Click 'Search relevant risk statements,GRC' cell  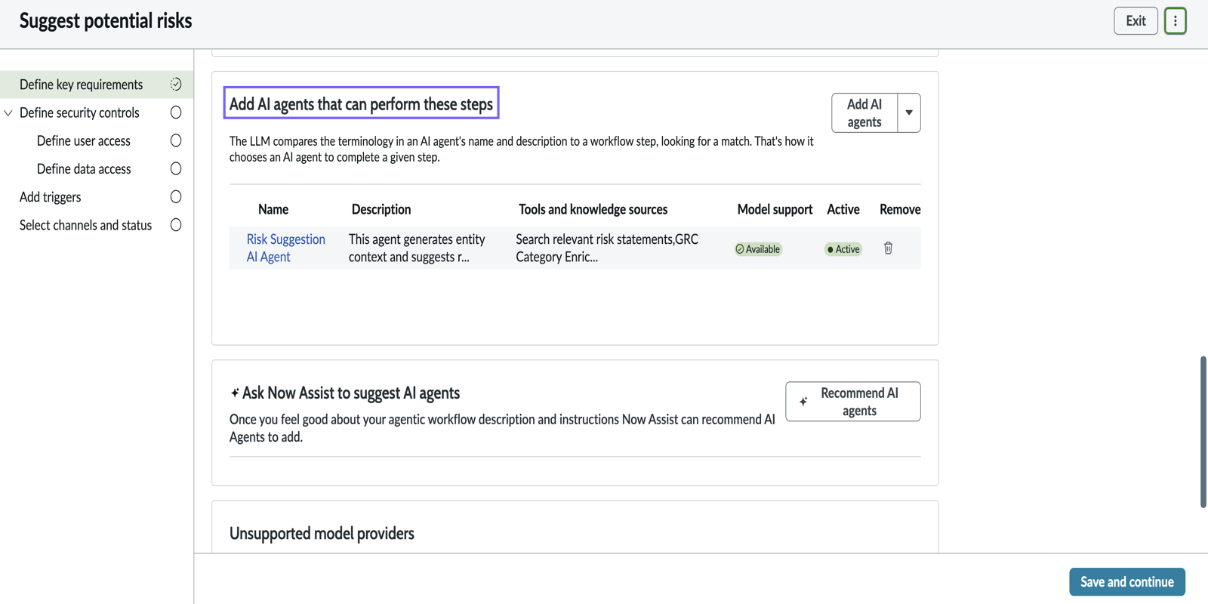607,248
